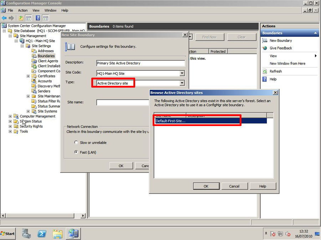Show hidden tray icons arrow
The width and height of the screenshot is (321, 240).
coord(266,233)
